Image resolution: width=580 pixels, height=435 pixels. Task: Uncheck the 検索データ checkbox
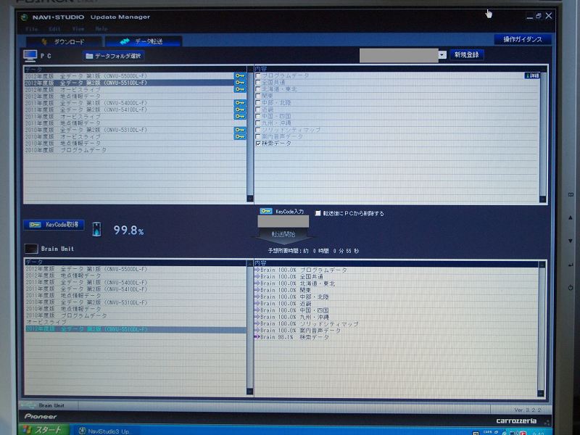[258, 144]
